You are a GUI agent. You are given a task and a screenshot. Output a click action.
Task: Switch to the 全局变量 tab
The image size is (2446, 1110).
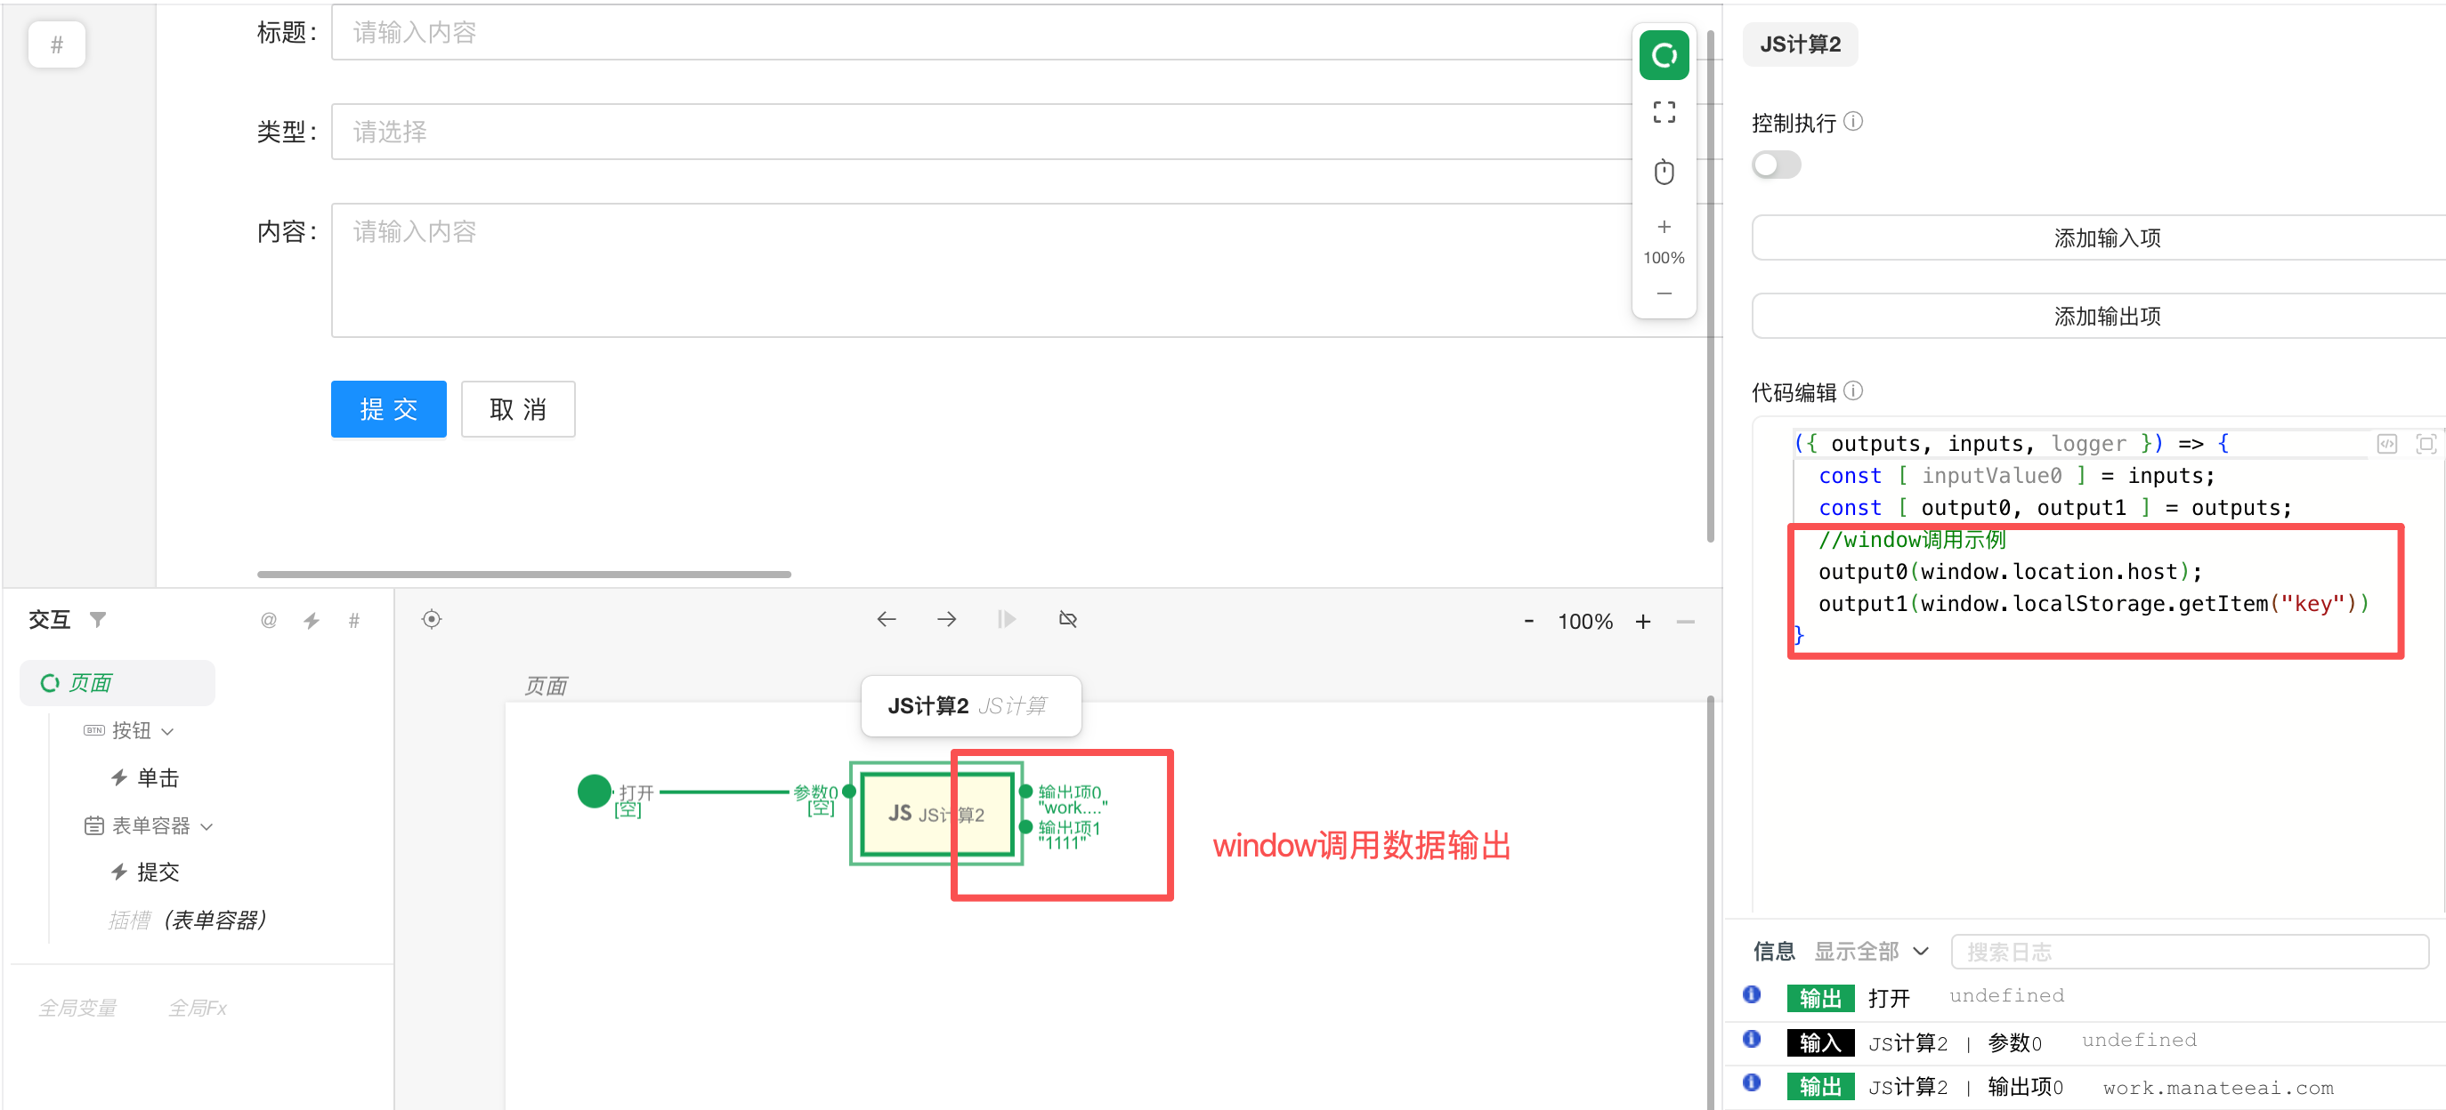coord(77,1008)
